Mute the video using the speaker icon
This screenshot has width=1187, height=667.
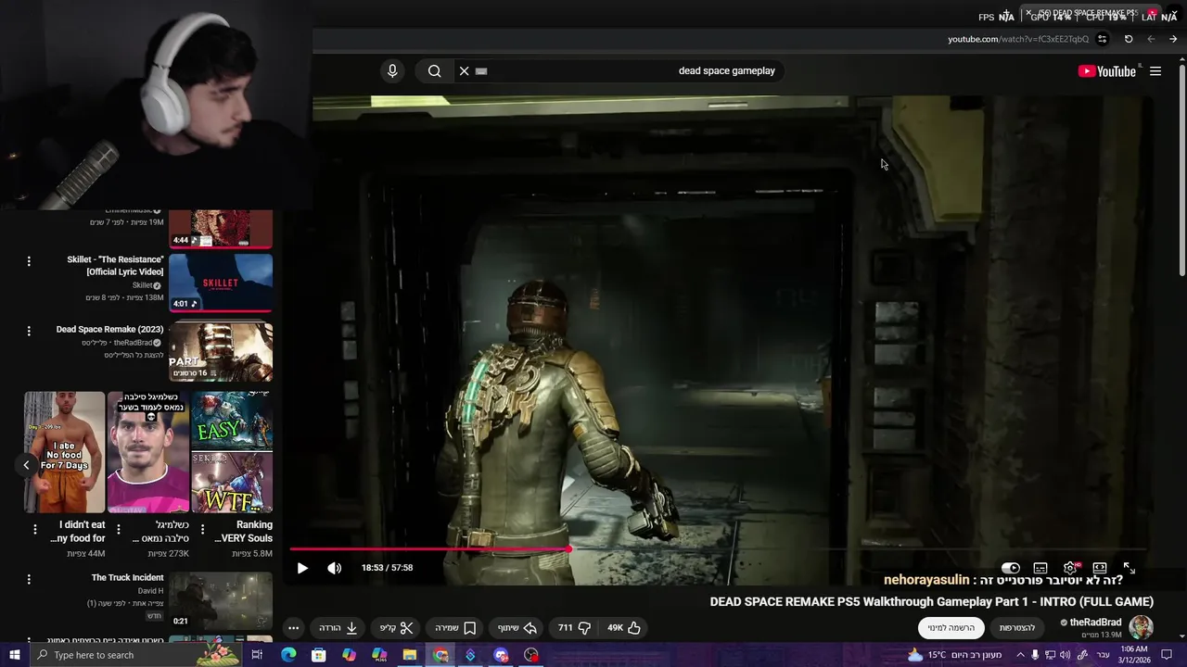pyautogui.click(x=335, y=568)
